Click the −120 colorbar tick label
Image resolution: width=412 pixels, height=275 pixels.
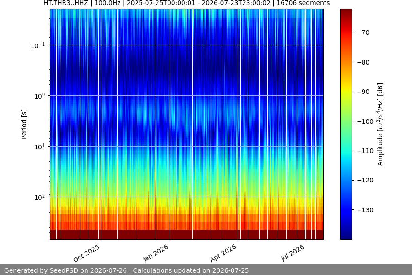(x=365, y=180)
